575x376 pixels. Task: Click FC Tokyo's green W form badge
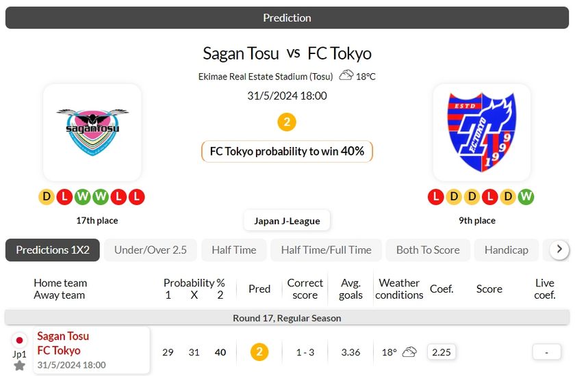526,198
